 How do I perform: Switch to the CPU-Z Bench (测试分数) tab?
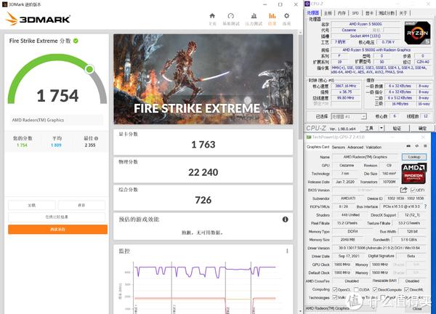(x=387, y=13)
